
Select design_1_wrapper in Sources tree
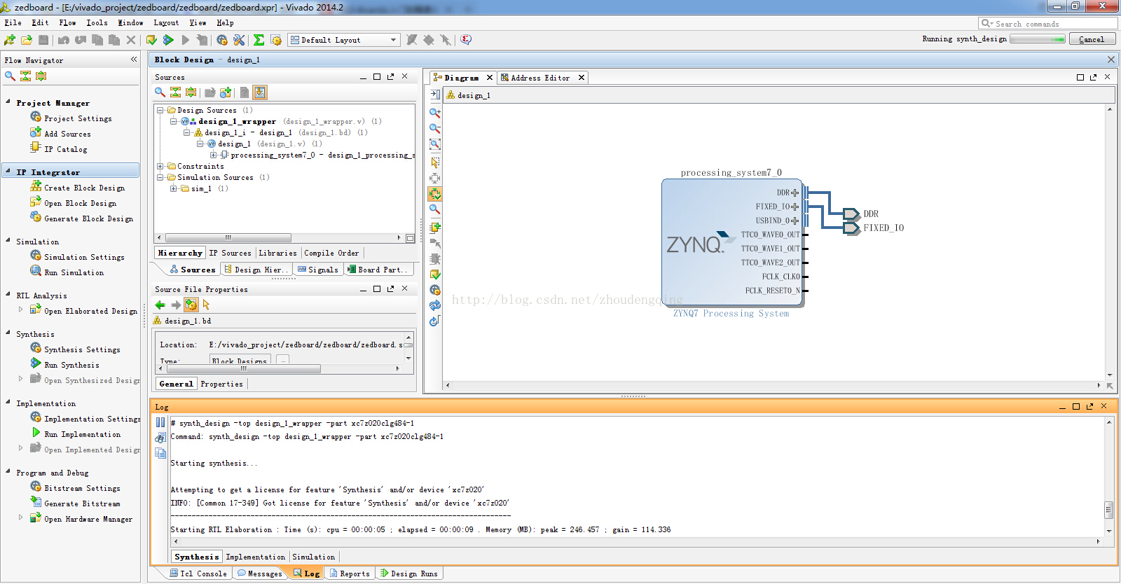click(x=237, y=121)
